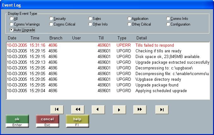Select '\Upgbase directory ready' row
The image size is (214, 135).
[108, 79]
